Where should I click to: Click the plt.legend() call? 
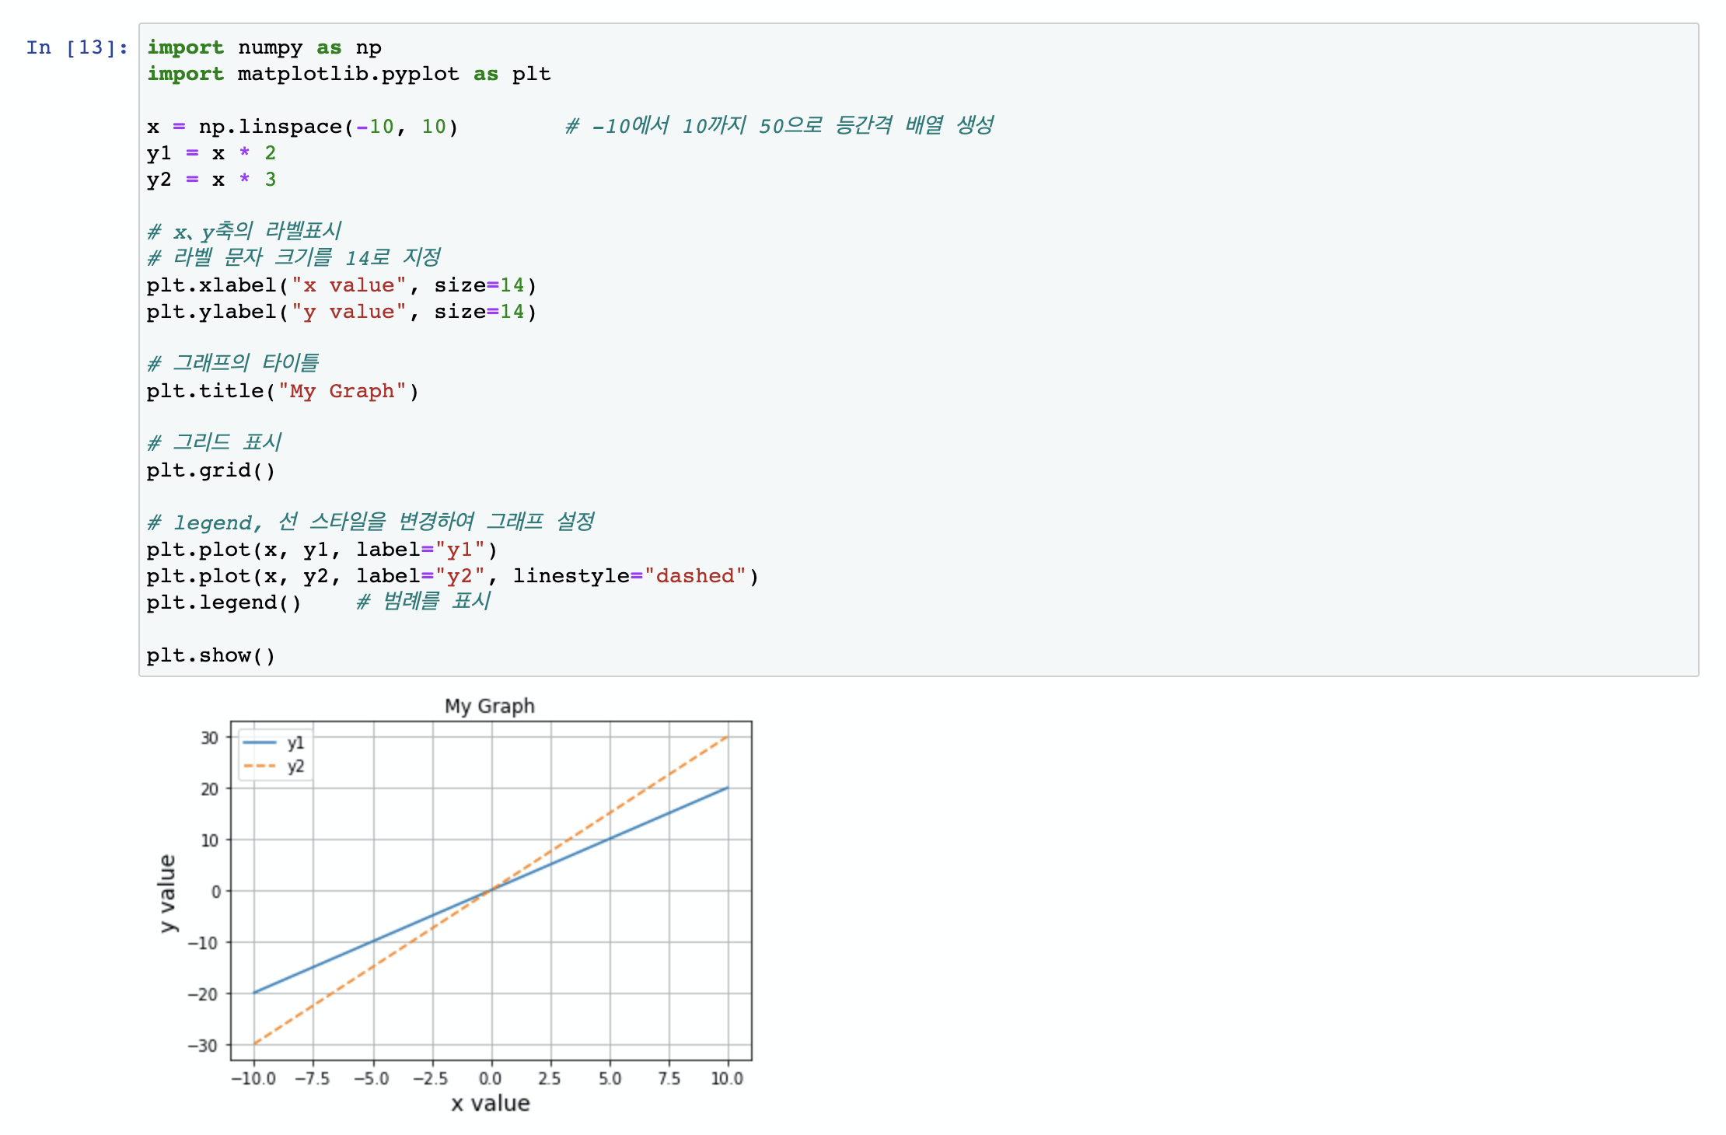[x=223, y=603]
